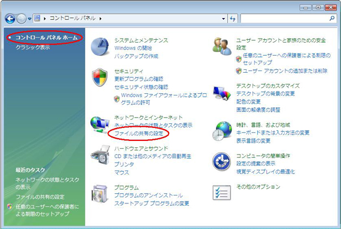Click the Back arrow button
Viewport: 341px width, 229px height.
pos(10,19)
